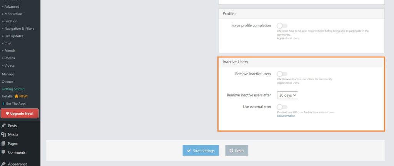Enable the Remove inactive users toggle

tap(282, 74)
